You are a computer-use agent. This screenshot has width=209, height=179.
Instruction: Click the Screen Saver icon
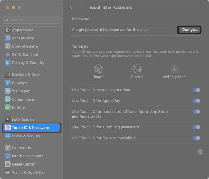(8, 99)
